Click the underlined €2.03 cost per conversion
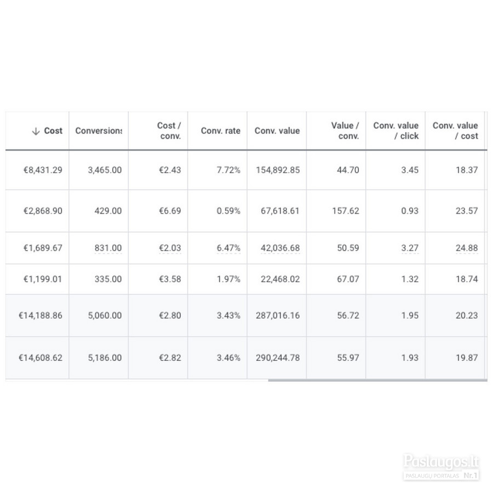Screen dimensions: 493x493 [x=170, y=248]
